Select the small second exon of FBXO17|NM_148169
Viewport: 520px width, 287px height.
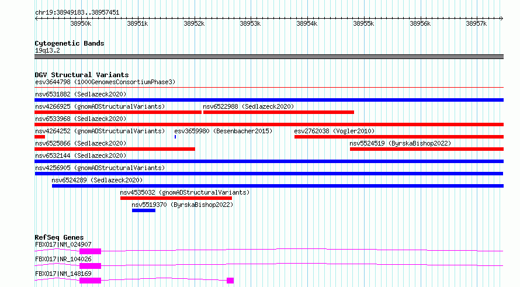[x=230, y=281]
